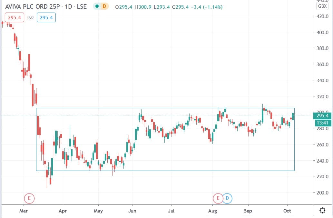333x218 pixels.
Task: Click the Oct label on time axis
Action: (287, 211)
